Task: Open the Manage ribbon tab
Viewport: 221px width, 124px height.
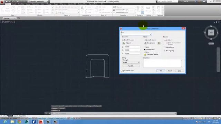Action: point(49,4)
